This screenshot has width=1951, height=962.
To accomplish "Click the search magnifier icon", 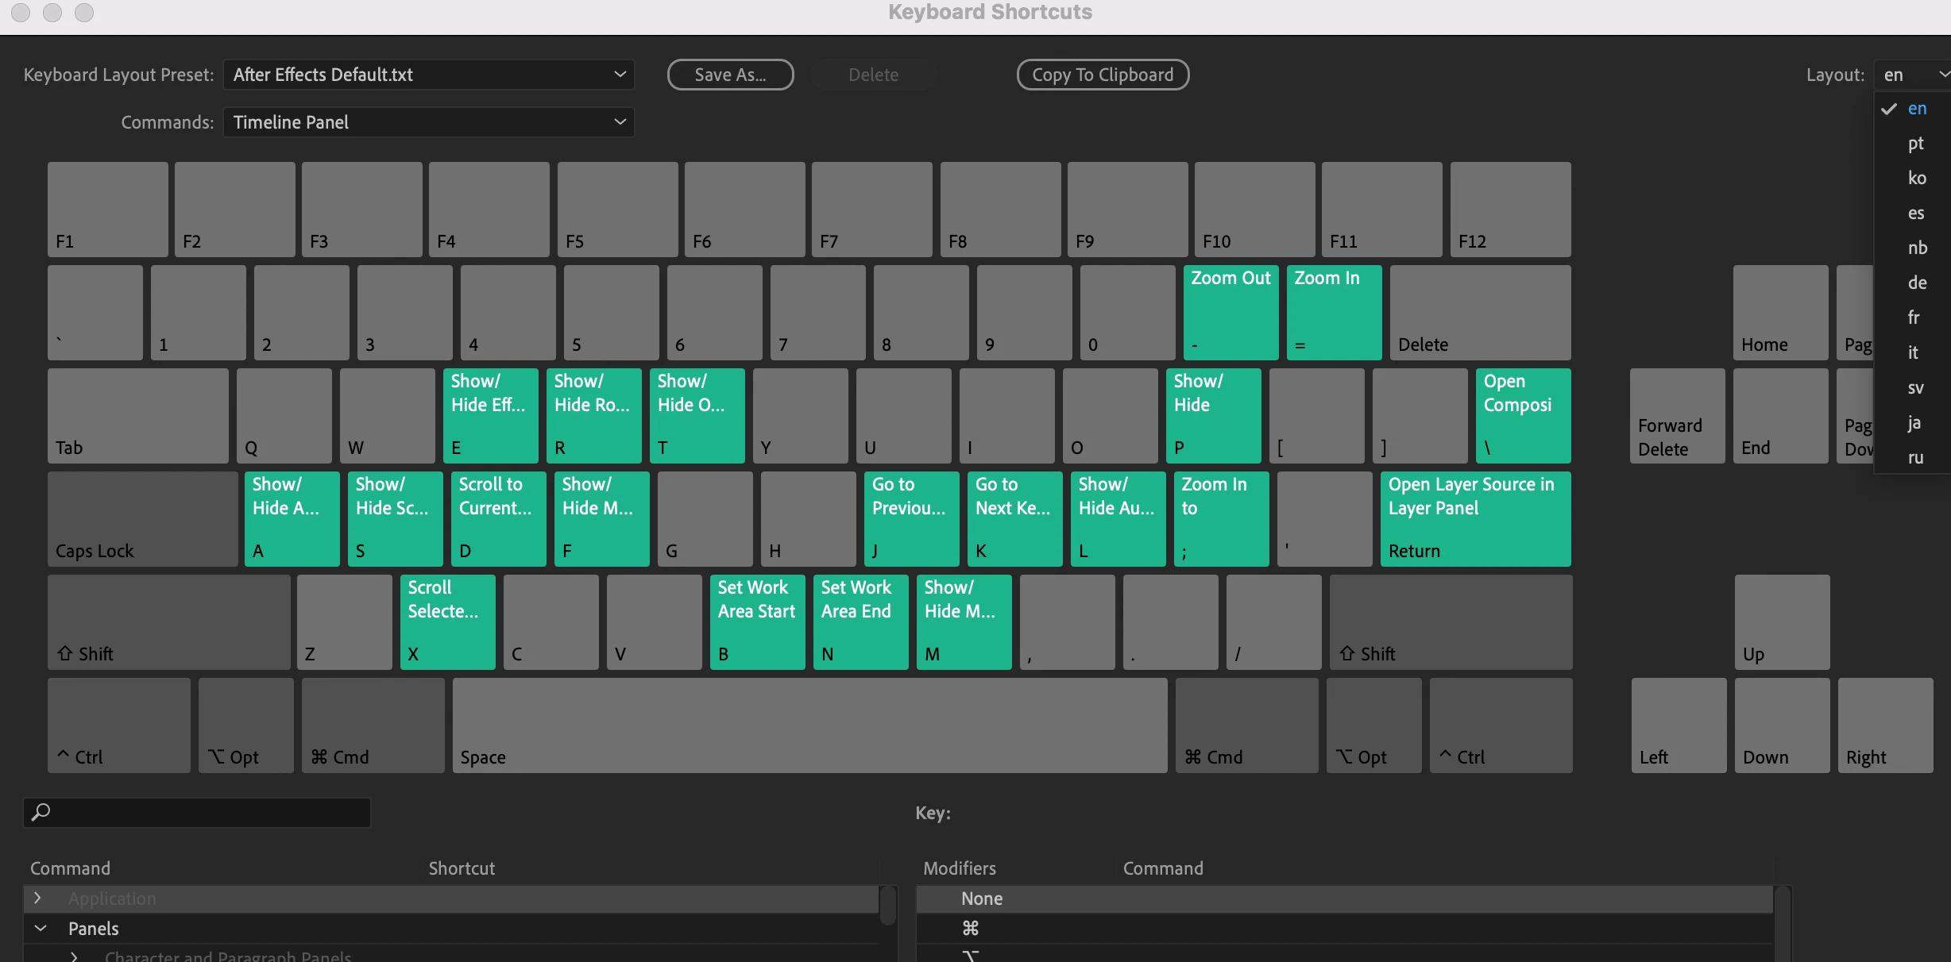I will pos(41,812).
